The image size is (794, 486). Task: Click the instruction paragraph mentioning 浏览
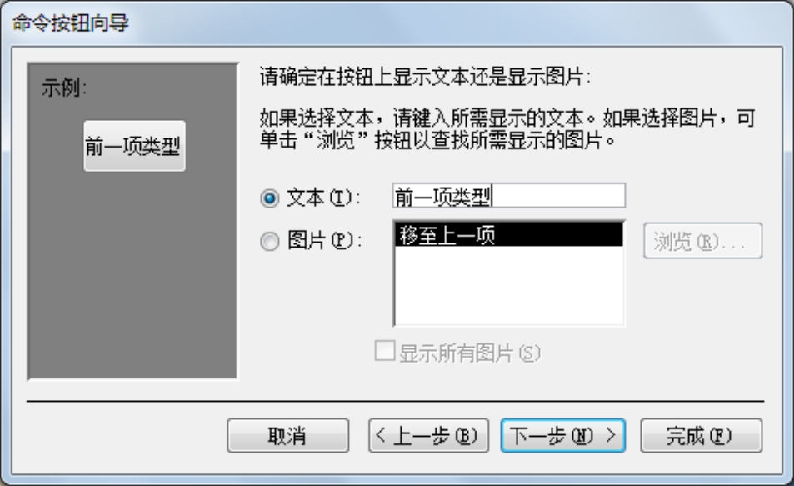coord(507,129)
